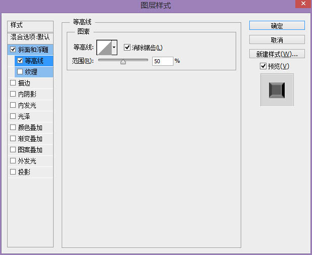Enable the 投影 drop shadow checkbox
The image size is (312, 255).
[x=13, y=172]
